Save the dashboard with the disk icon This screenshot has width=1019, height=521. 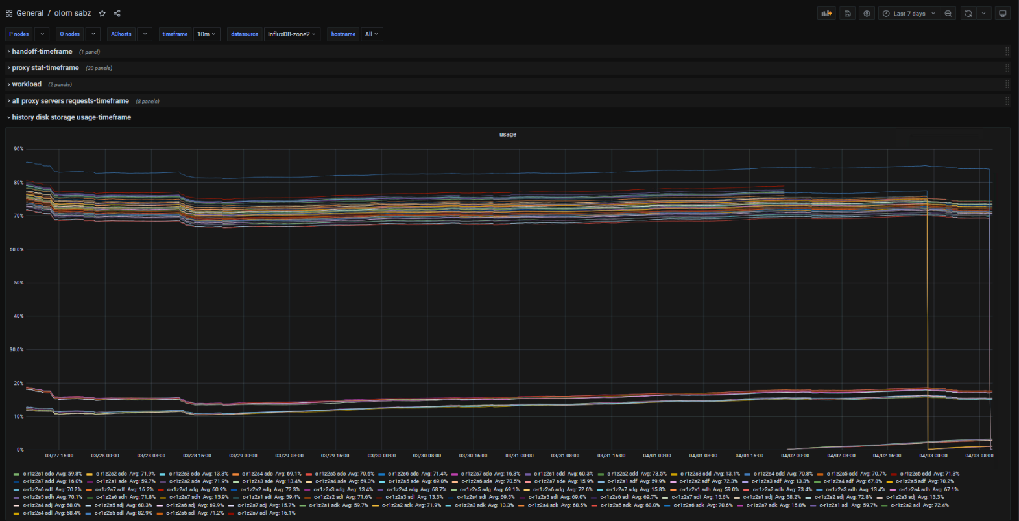pyautogui.click(x=847, y=14)
